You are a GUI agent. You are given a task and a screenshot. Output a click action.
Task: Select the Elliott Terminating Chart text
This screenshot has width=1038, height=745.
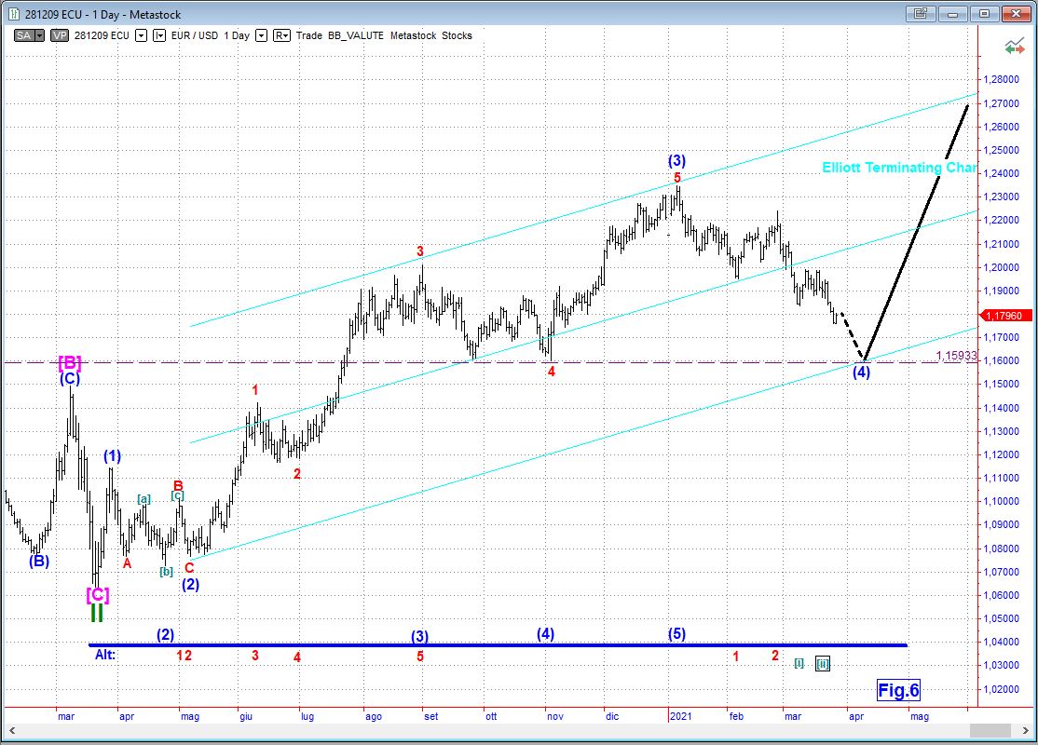(x=899, y=168)
